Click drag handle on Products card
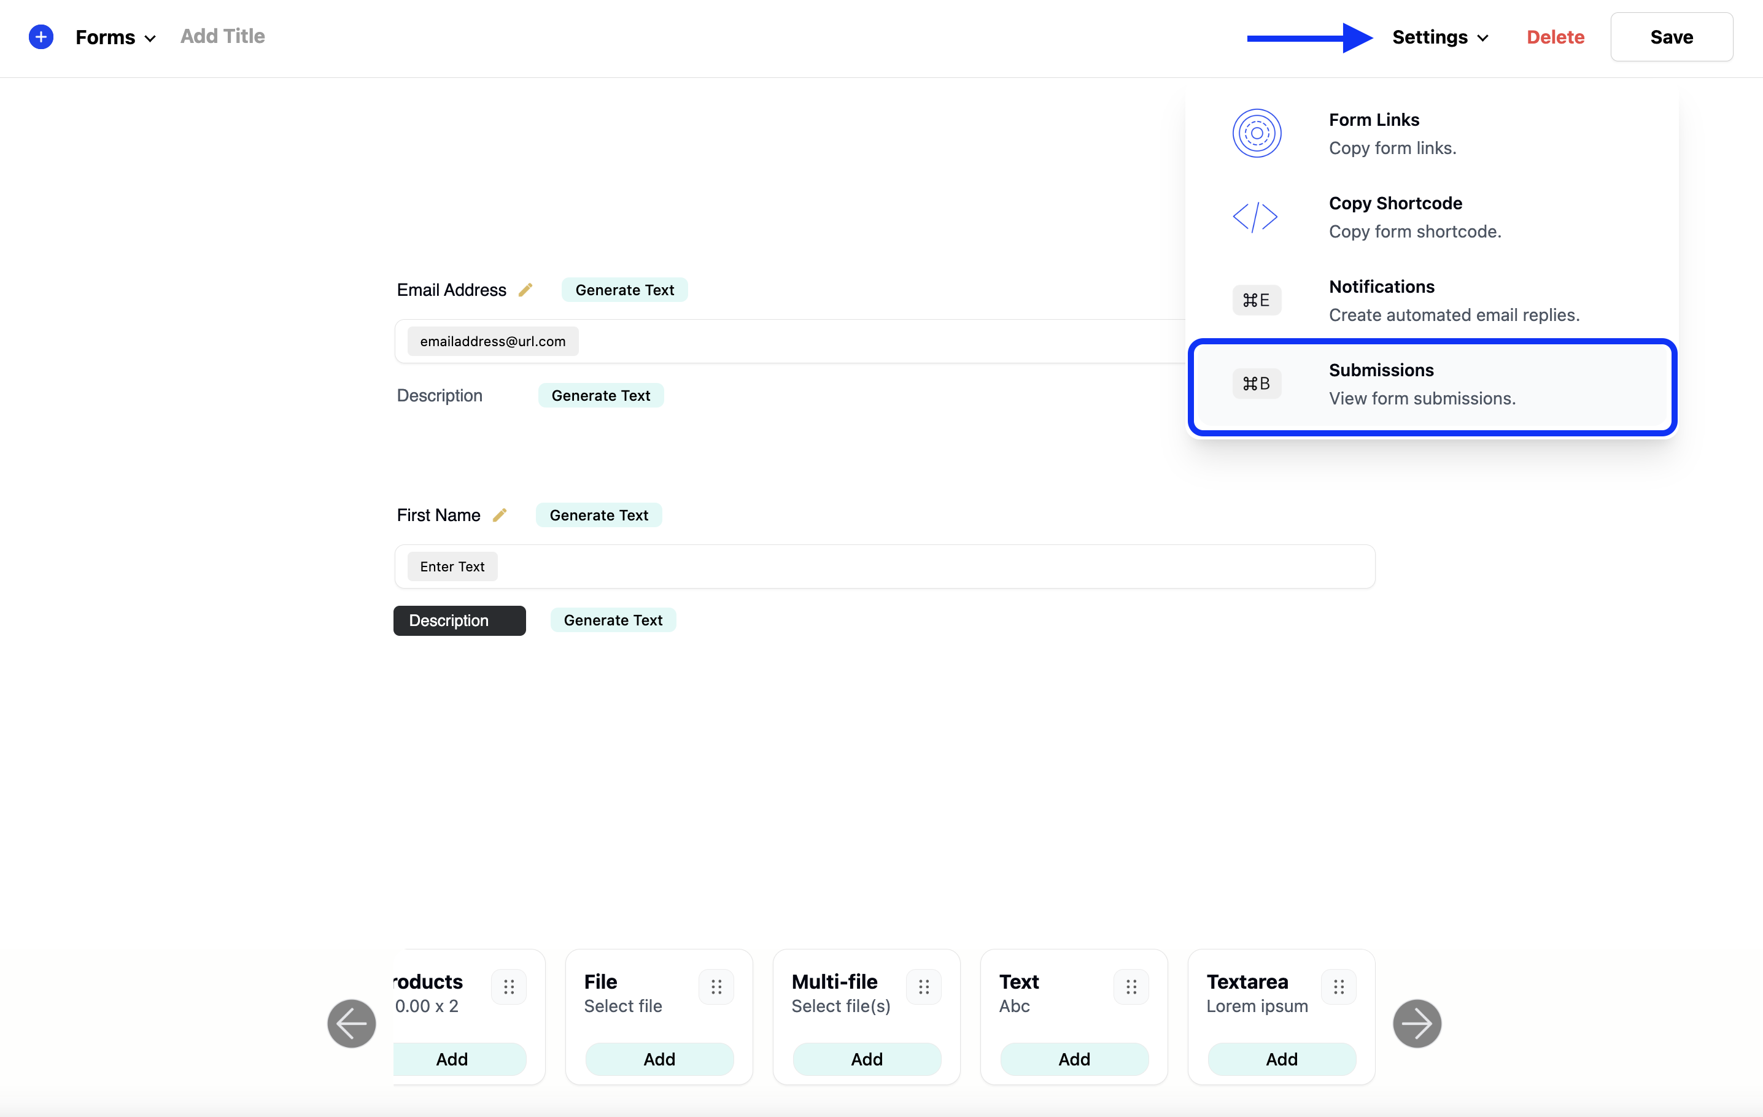This screenshot has height=1117, width=1763. click(509, 987)
